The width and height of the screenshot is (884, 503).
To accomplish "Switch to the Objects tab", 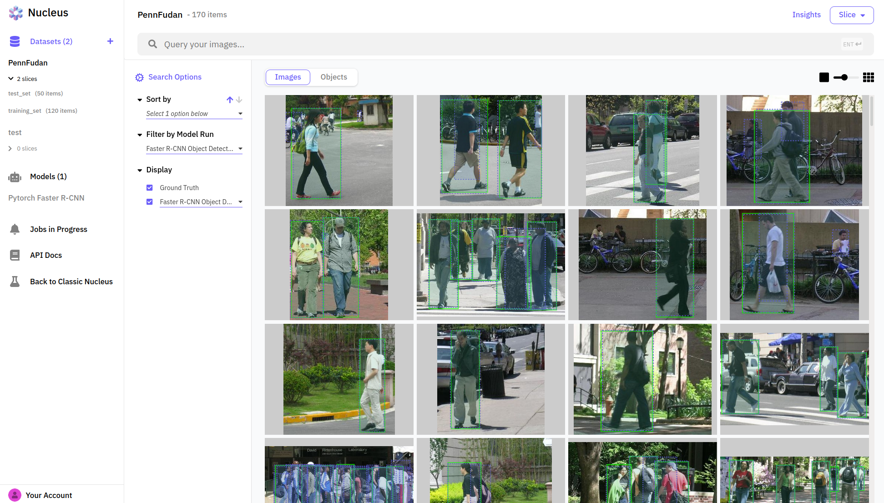I will [x=334, y=77].
